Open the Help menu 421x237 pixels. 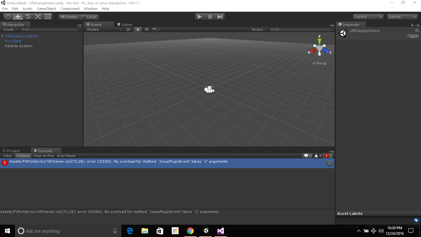106,9
